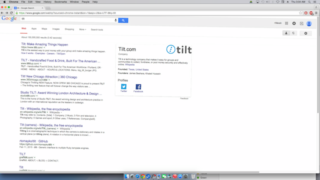Viewport: 320px width, 180px height.
Task: Click the Wikipedia link in knowledge panel
Action: coord(130,64)
